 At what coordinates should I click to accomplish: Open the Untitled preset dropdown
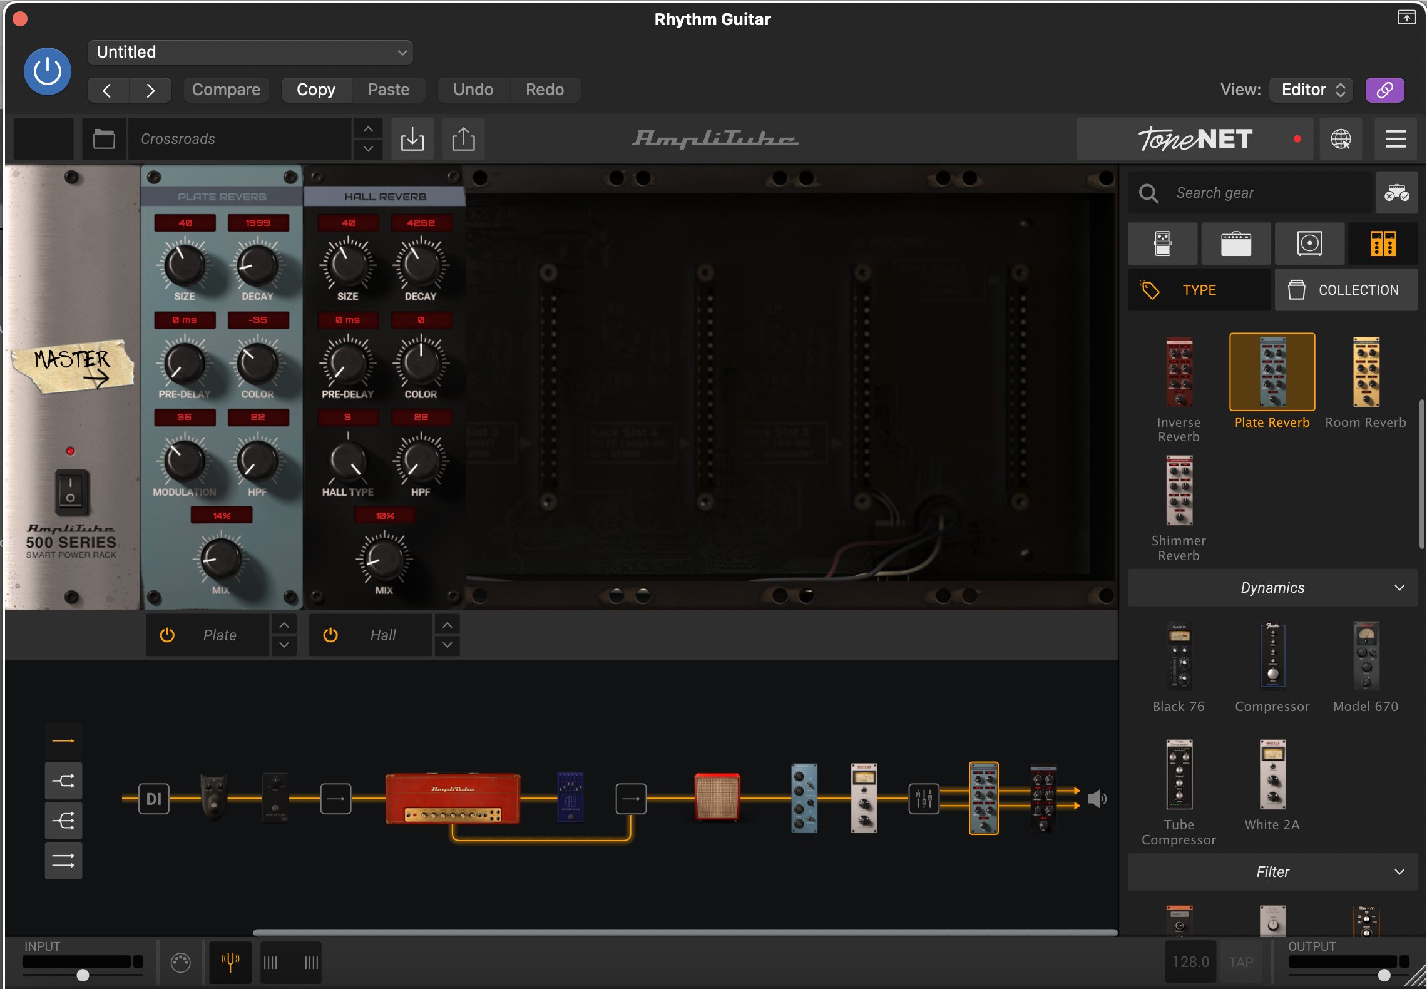250,52
